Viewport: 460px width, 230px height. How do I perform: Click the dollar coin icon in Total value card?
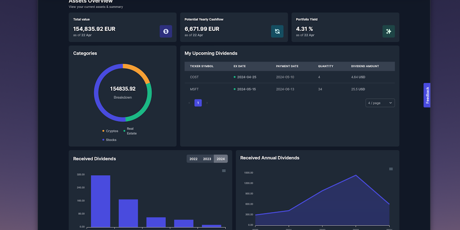[x=166, y=31]
